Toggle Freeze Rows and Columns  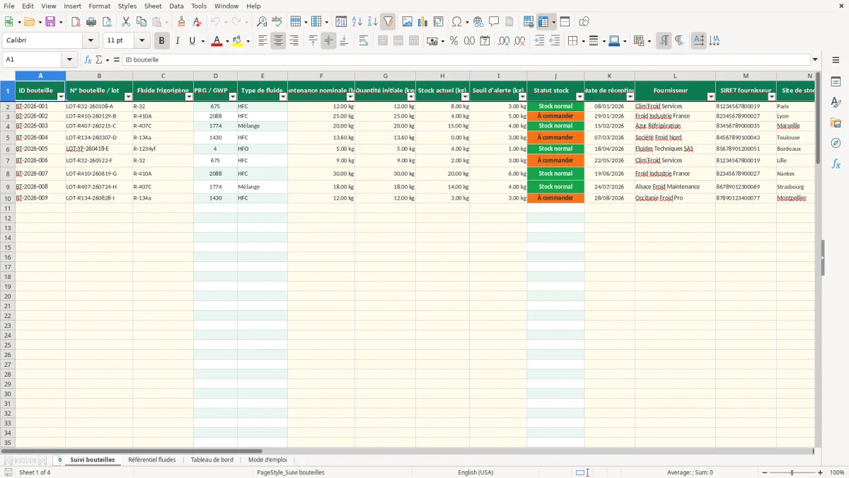[x=543, y=22]
